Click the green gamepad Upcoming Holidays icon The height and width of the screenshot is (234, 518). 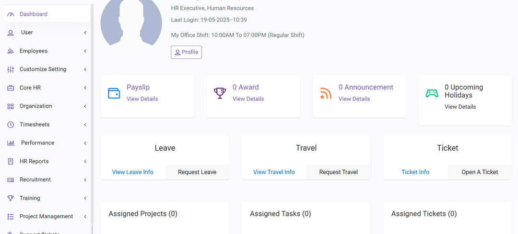click(432, 93)
